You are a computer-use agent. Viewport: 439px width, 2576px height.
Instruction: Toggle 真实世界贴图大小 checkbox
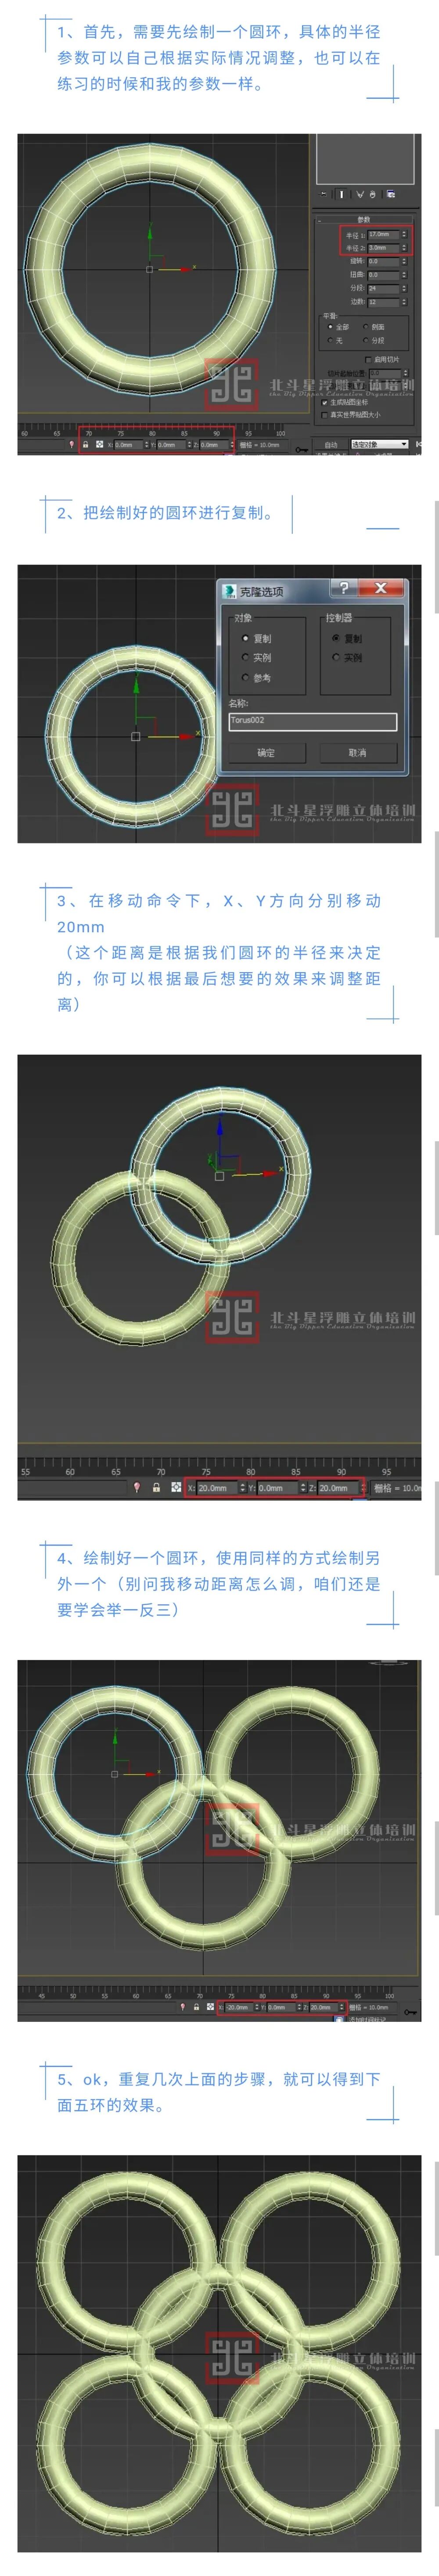pos(324,415)
